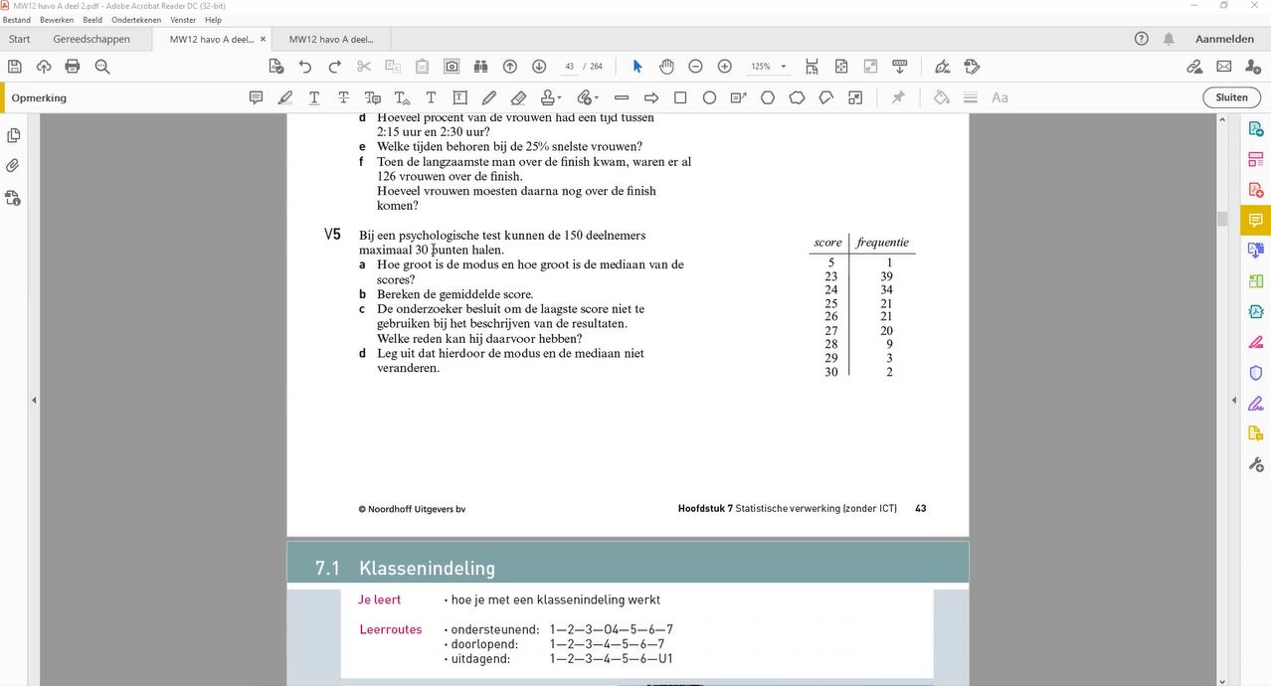Toggle the keep tool selected pin
The width and height of the screenshot is (1271, 686).
coord(898,97)
